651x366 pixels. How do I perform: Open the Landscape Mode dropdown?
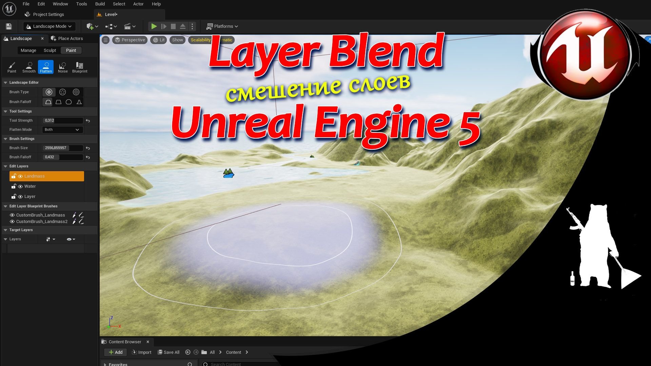coord(50,26)
